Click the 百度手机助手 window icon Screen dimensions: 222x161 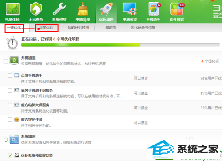(16, 76)
